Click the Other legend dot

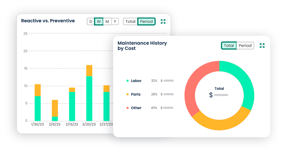pos(127,108)
